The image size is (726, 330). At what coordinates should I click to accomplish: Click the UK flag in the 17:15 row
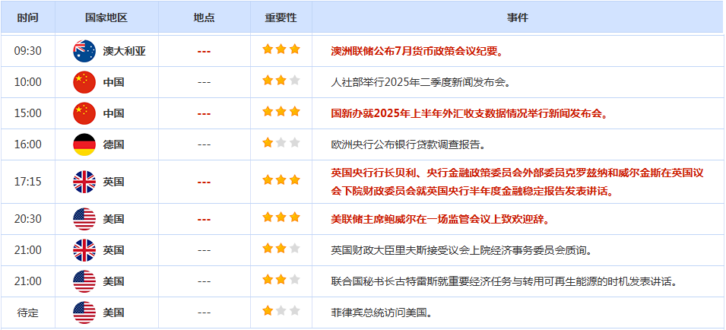click(x=84, y=182)
